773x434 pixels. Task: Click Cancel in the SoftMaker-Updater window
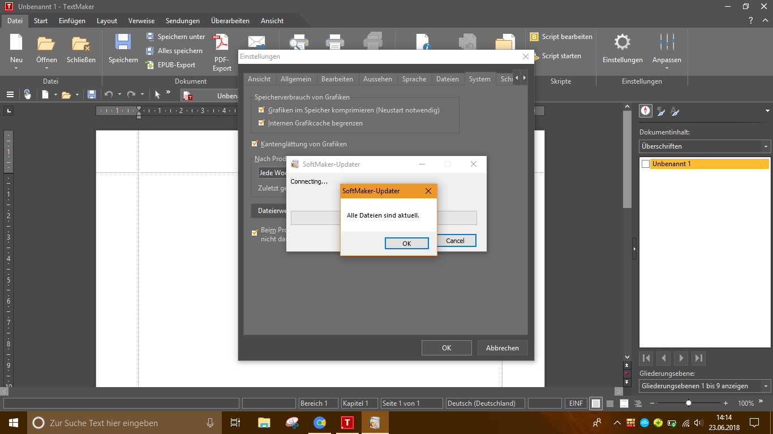[455, 241]
